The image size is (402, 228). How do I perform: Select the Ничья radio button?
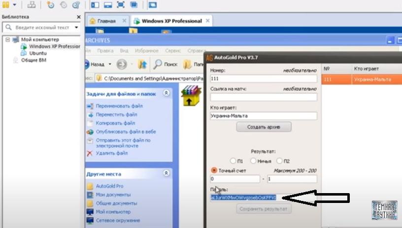click(x=253, y=161)
